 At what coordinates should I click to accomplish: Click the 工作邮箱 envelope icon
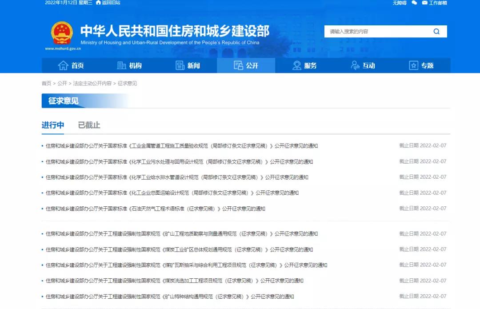pyautogui.click(x=424, y=3)
